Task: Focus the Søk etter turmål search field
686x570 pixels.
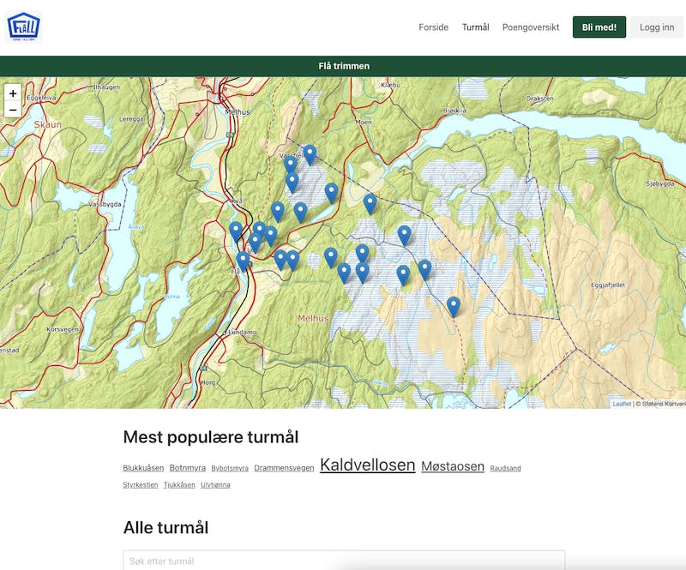Action: point(344,561)
